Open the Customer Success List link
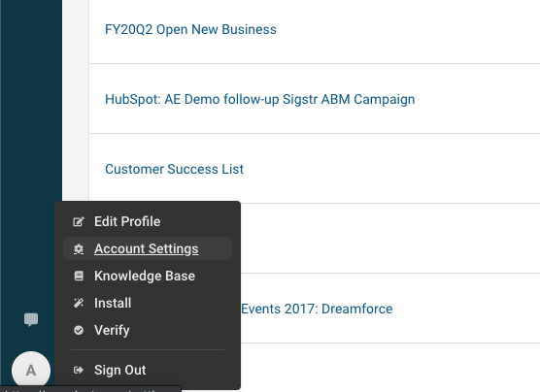Image resolution: width=540 pixels, height=392 pixels. coord(174,170)
